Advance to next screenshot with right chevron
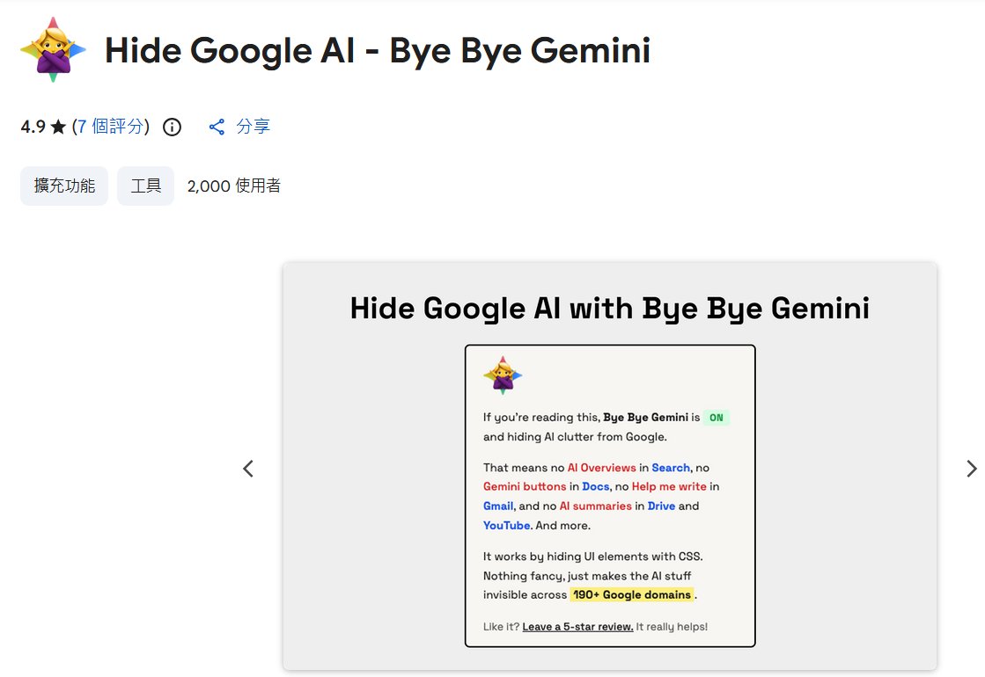The image size is (985, 677). [971, 469]
